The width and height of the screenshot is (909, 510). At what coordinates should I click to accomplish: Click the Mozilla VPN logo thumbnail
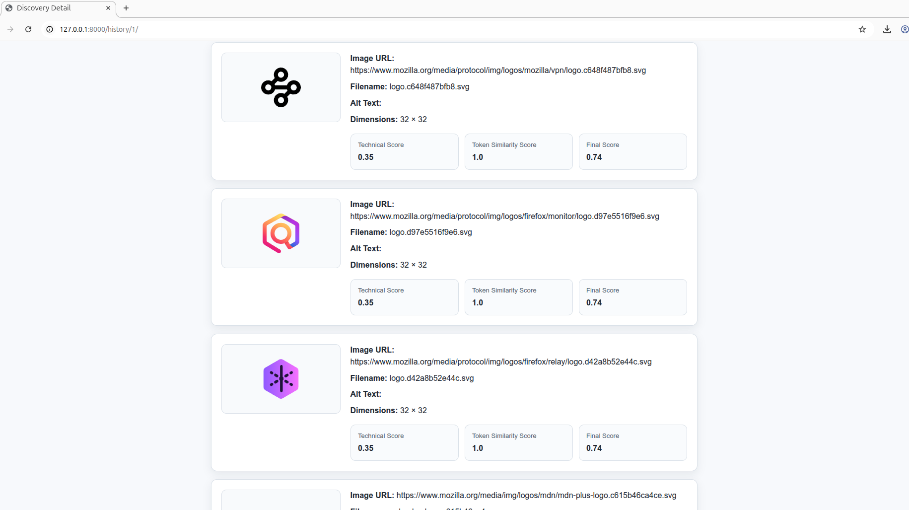(280, 87)
